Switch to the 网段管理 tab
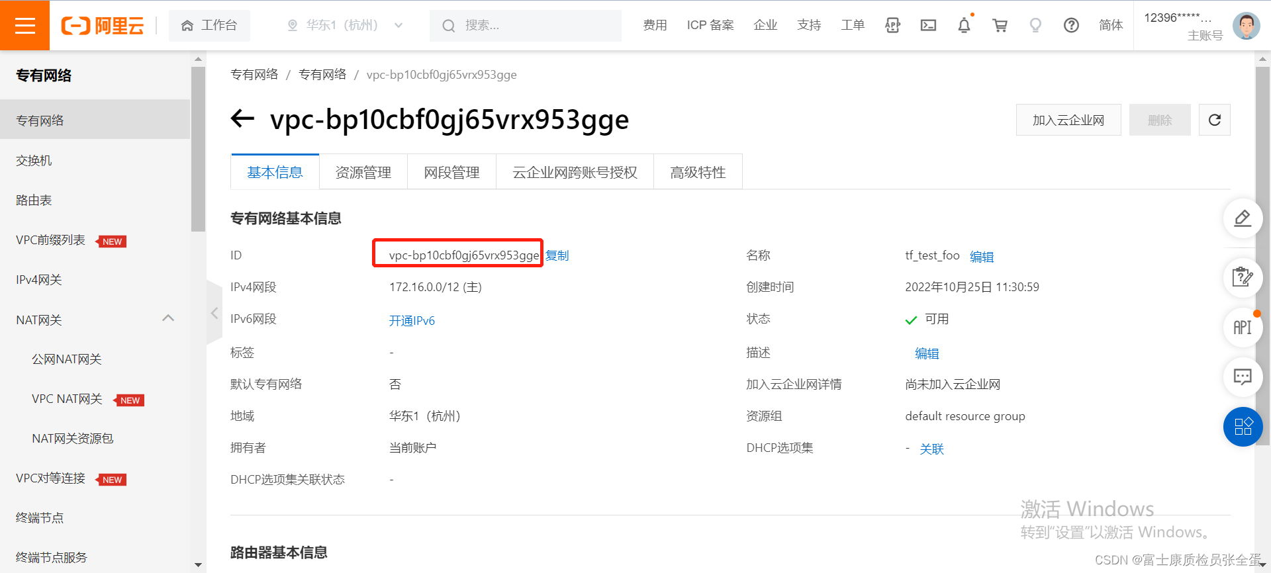1271x573 pixels. [451, 172]
